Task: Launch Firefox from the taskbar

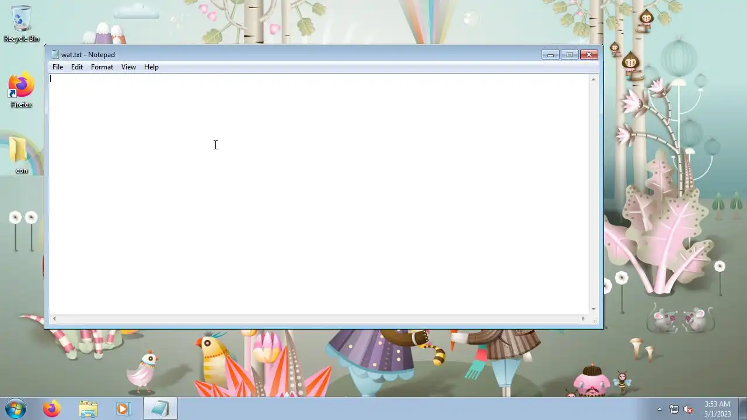Action: click(x=52, y=409)
